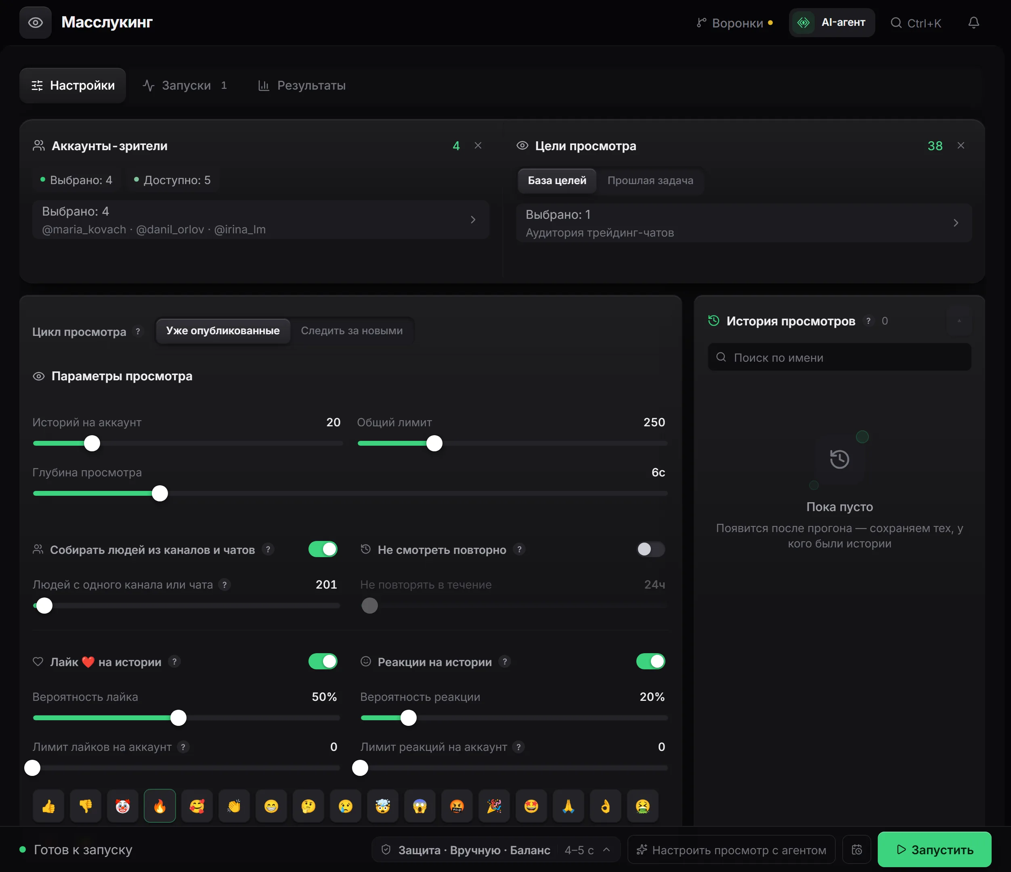Click the notification bell icon
1011x872 pixels.
[973, 23]
